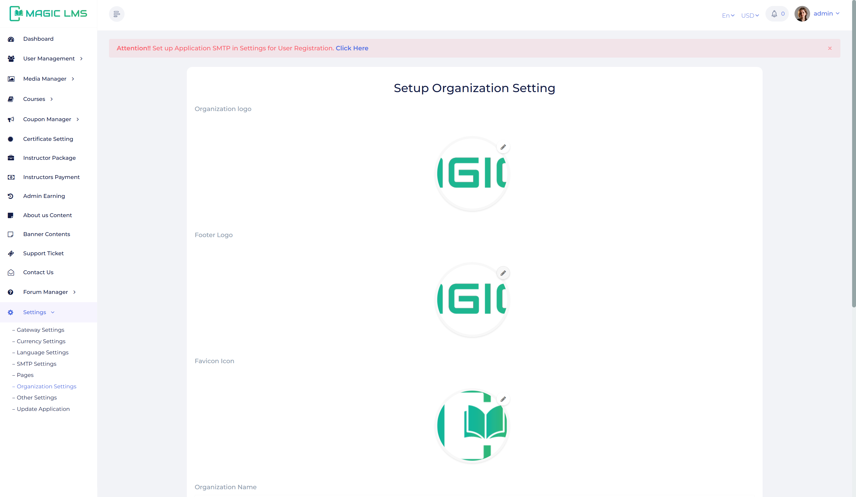Open Dashboard from the sidebar icon
The image size is (856, 497).
tap(11, 39)
